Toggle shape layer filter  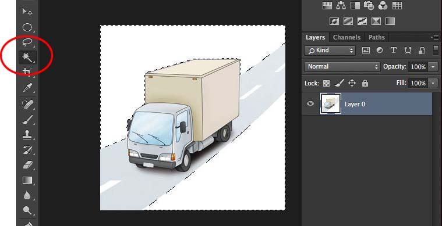(408, 51)
